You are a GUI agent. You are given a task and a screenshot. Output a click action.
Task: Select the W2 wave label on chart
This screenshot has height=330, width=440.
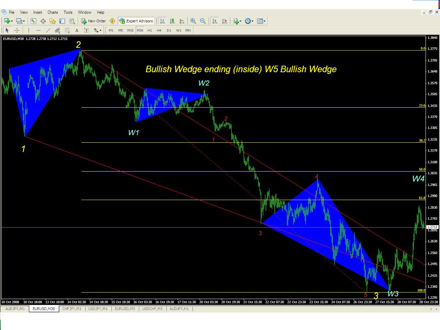(204, 83)
